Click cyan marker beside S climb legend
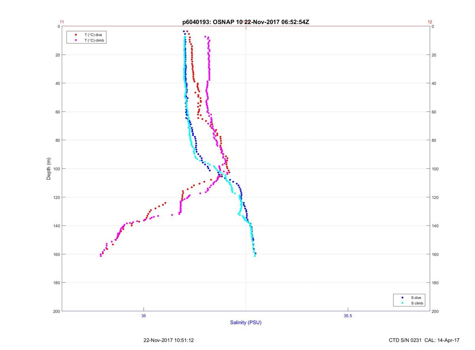The width and height of the screenshot is (475, 350). (x=402, y=303)
